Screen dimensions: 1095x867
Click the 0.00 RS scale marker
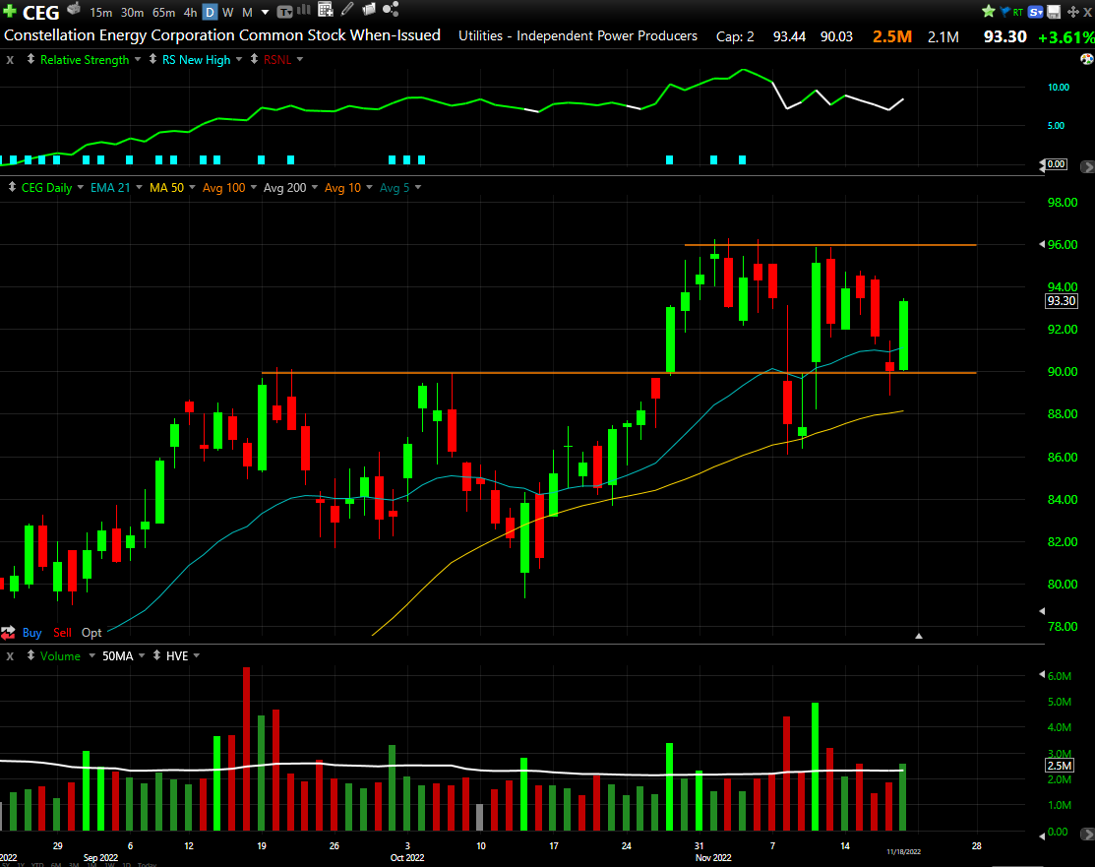[x=1057, y=164]
